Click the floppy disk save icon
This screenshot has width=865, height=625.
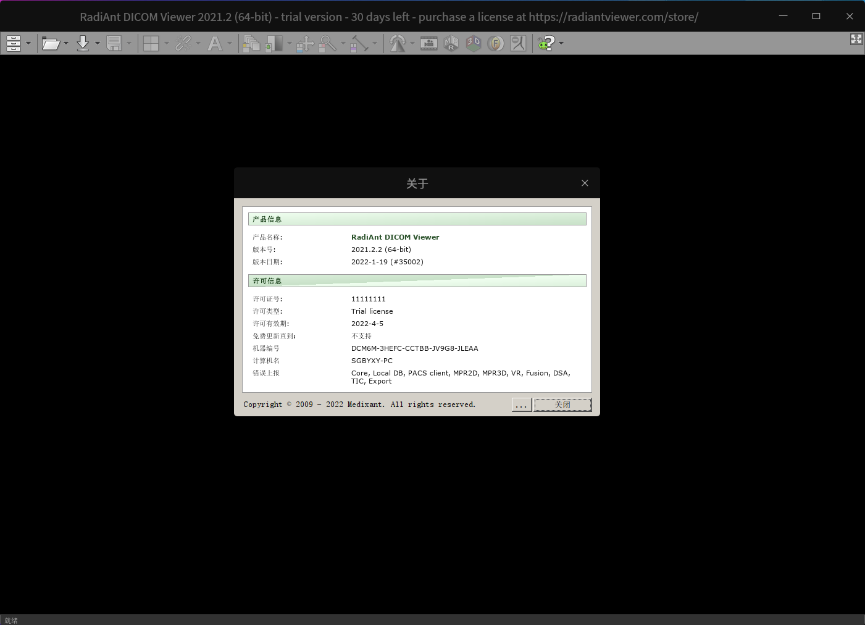pyautogui.click(x=114, y=43)
